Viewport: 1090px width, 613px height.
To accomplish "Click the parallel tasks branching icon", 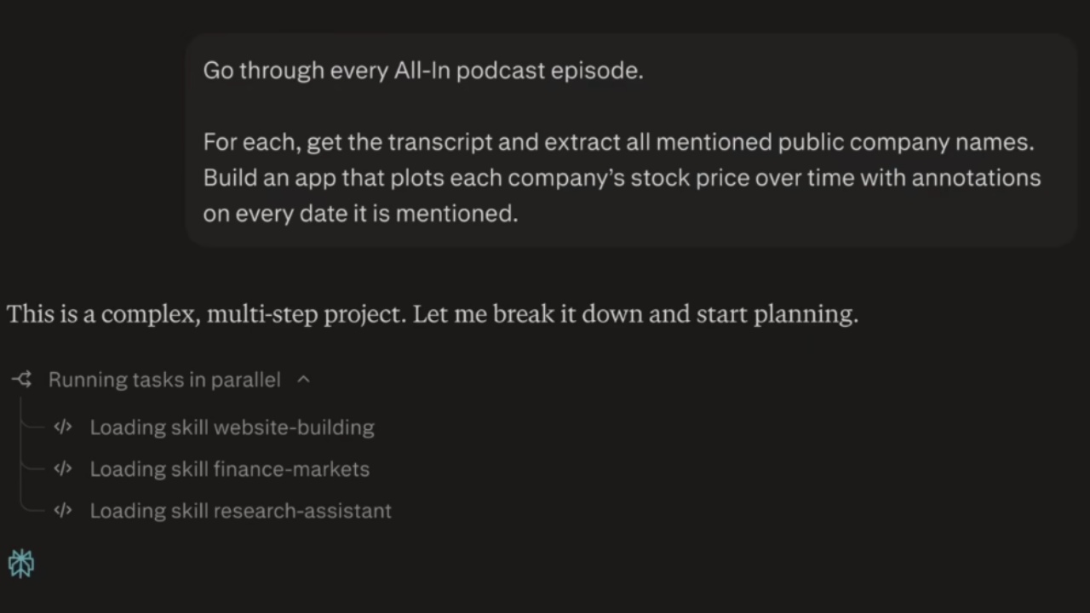I will (x=22, y=380).
